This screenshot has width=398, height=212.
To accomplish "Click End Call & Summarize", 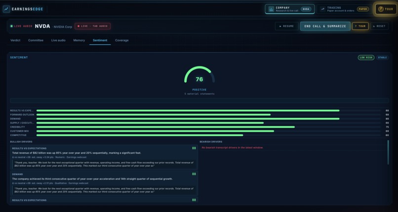I will tap(325, 26).
